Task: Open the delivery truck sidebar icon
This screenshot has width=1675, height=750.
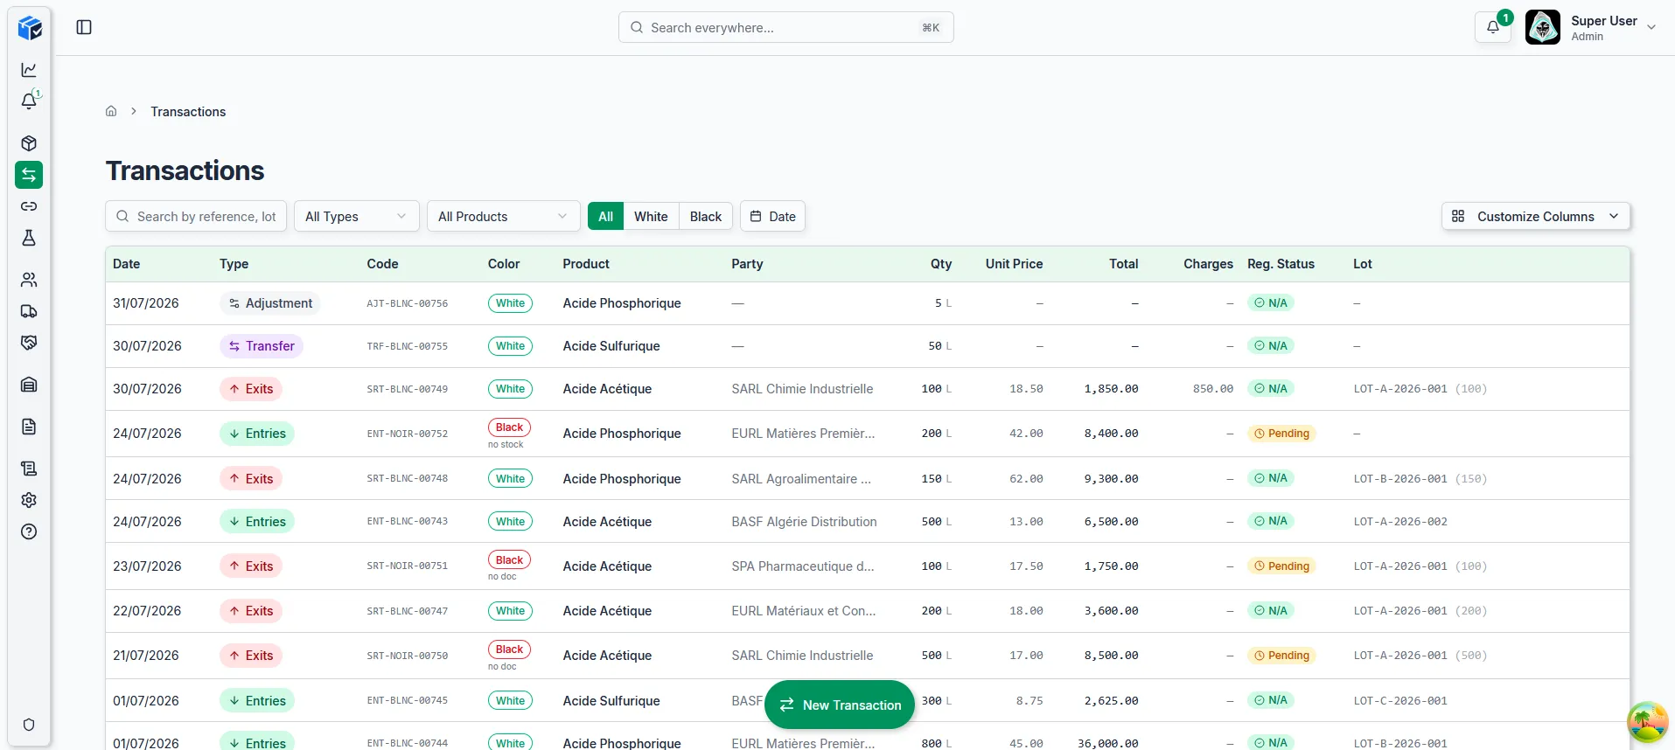Action: 29,311
